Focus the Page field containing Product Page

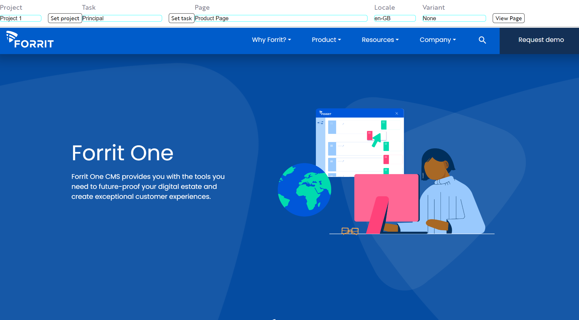[281, 18]
